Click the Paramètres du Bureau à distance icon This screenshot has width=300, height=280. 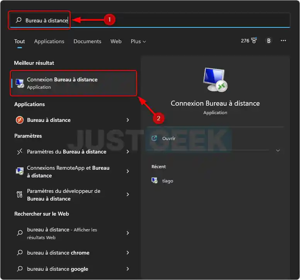coord(20,152)
